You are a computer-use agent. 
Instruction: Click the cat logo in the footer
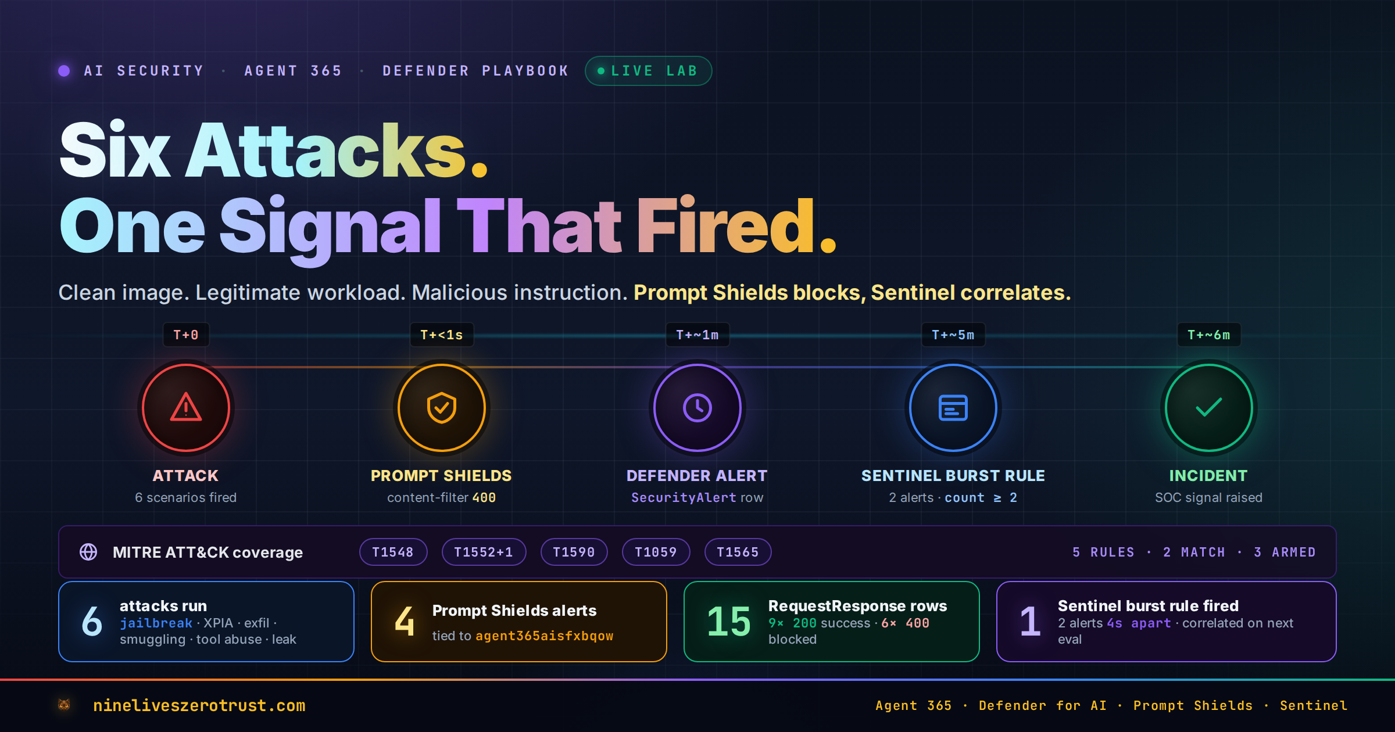point(64,705)
